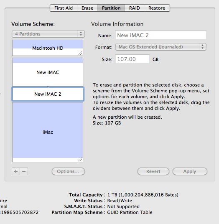
Task: Open the Erase tab
Action: click(87, 8)
